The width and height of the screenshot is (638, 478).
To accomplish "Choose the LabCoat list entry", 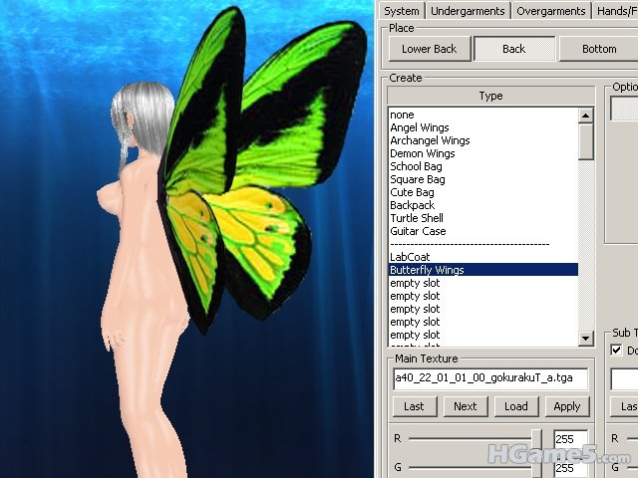I will point(410,257).
